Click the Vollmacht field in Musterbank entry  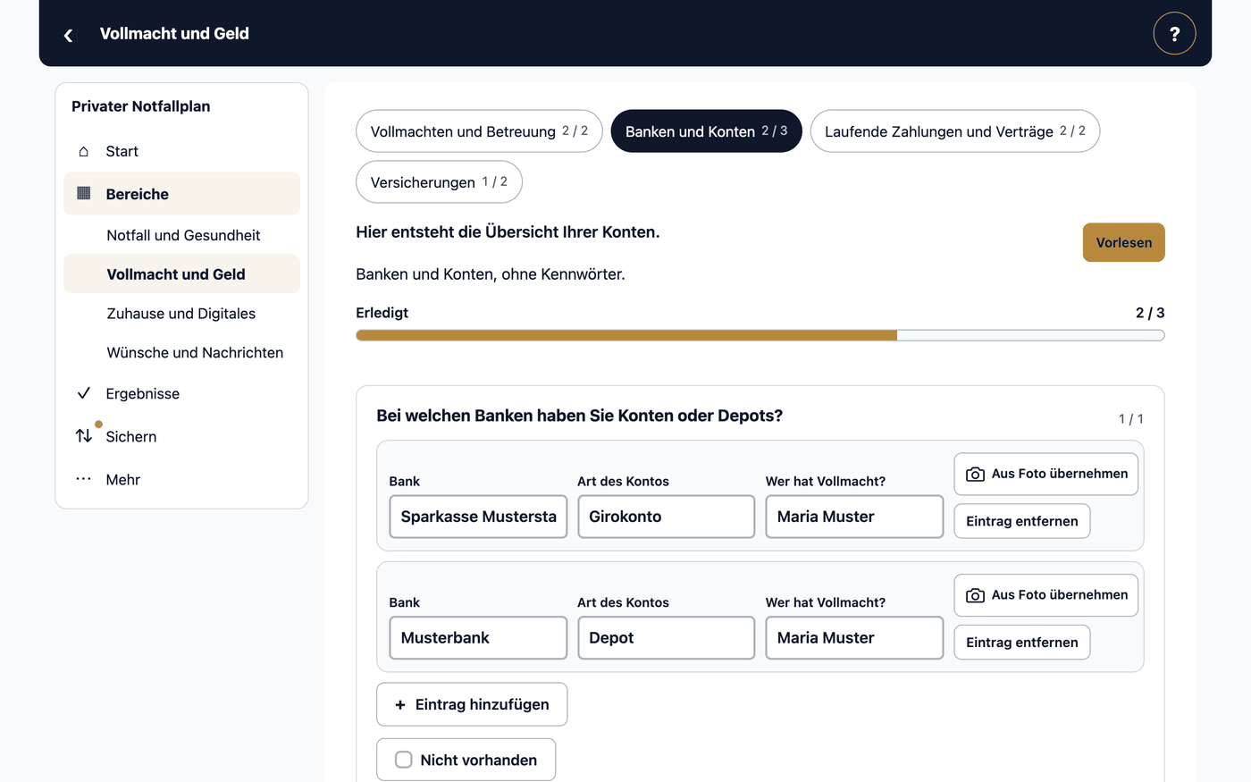coord(854,638)
